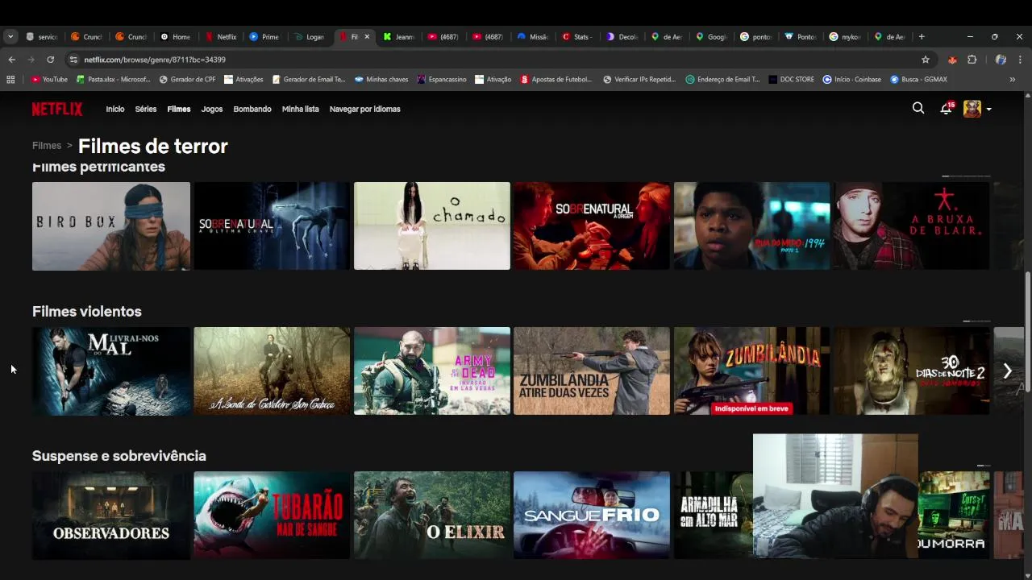1032x580 pixels.
Task: Open the Chrome apps grid icon
Action: click(x=10, y=79)
